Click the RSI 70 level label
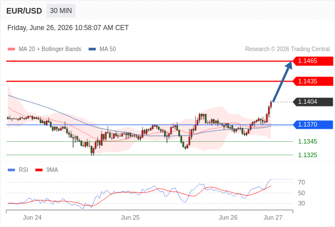This screenshot has width=335, height=227. (x=301, y=182)
